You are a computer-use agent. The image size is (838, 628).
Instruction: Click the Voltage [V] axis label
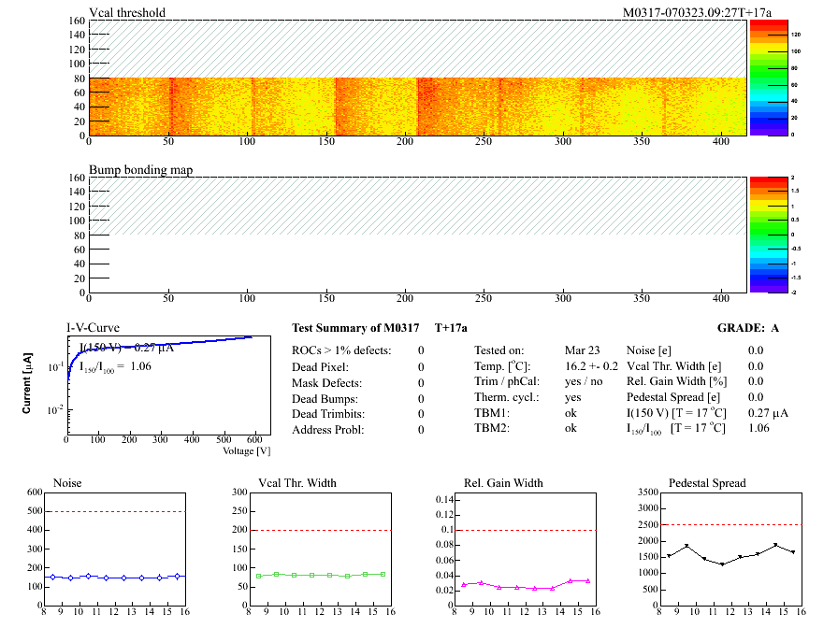tap(246, 450)
